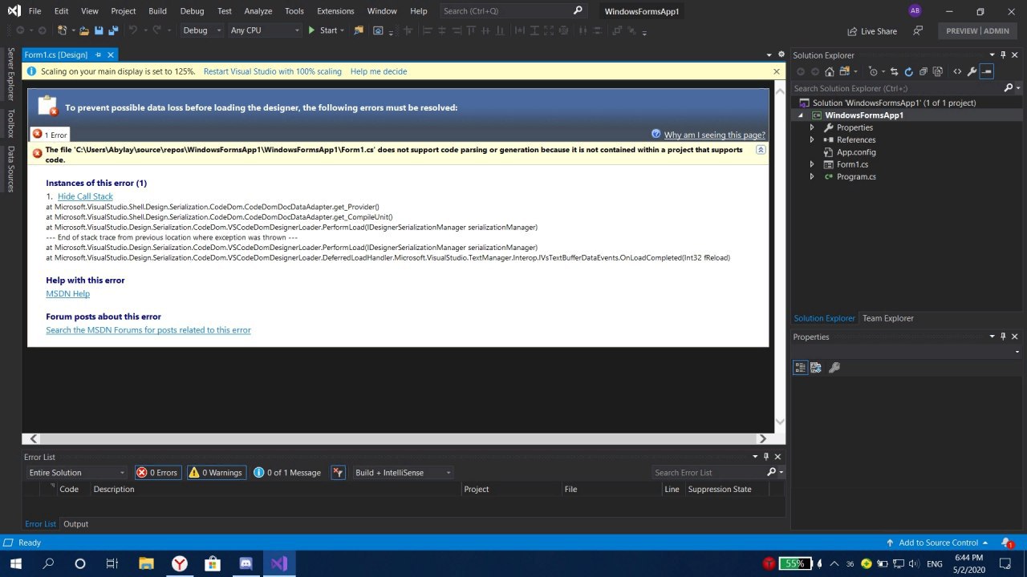Screen dimensions: 1027x577
Task: Switch to the Team Explorer tab
Action: (887, 318)
